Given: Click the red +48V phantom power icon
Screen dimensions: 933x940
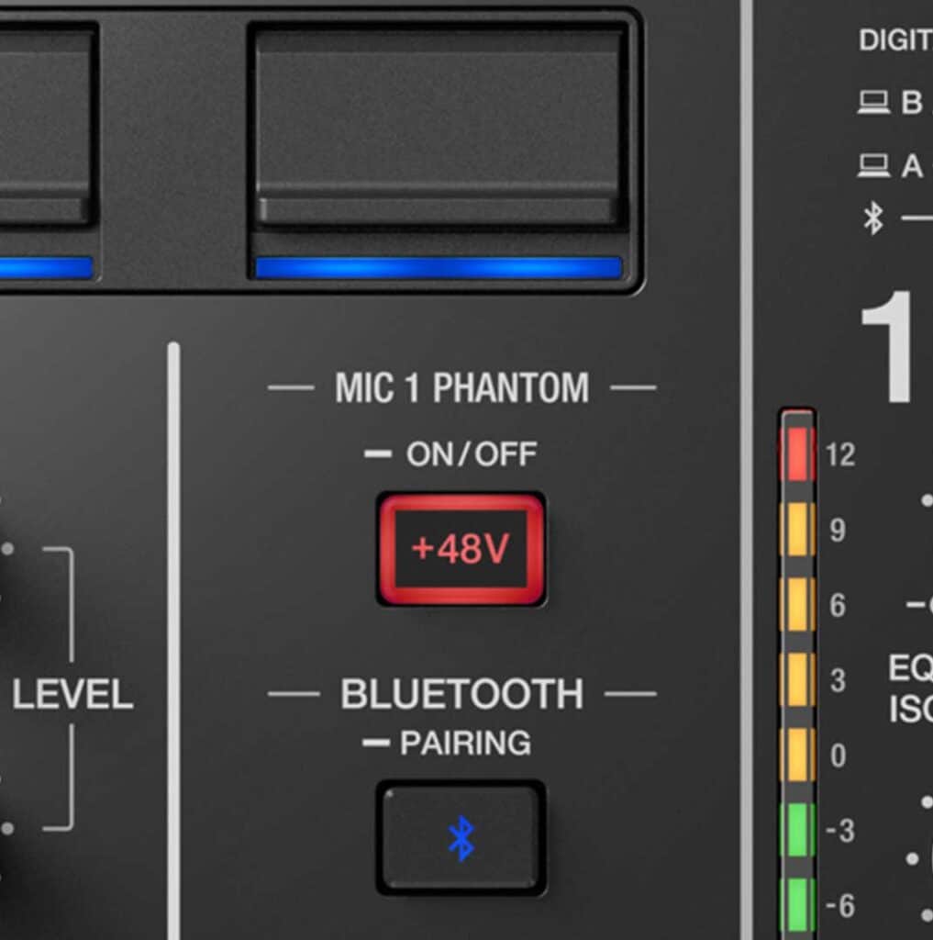Looking at the screenshot, I should coord(461,550).
